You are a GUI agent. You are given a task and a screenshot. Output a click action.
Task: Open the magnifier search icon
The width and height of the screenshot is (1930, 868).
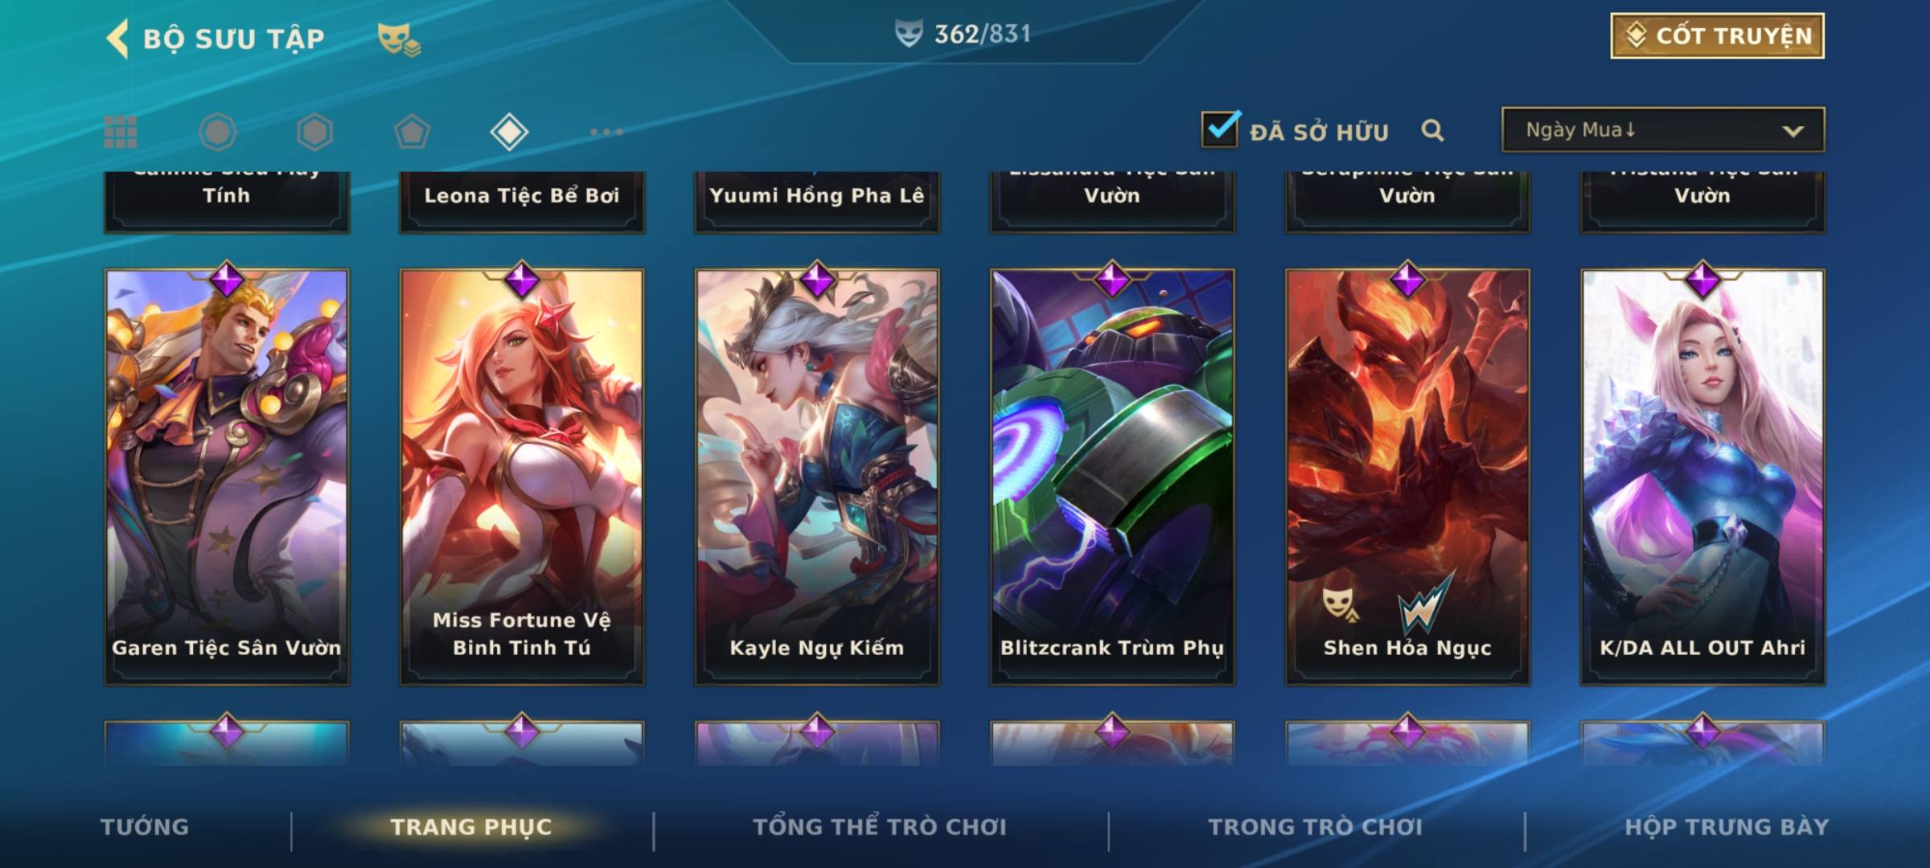click(x=1432, y=130)
